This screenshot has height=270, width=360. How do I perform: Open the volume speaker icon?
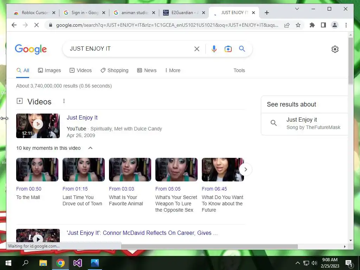314,263
